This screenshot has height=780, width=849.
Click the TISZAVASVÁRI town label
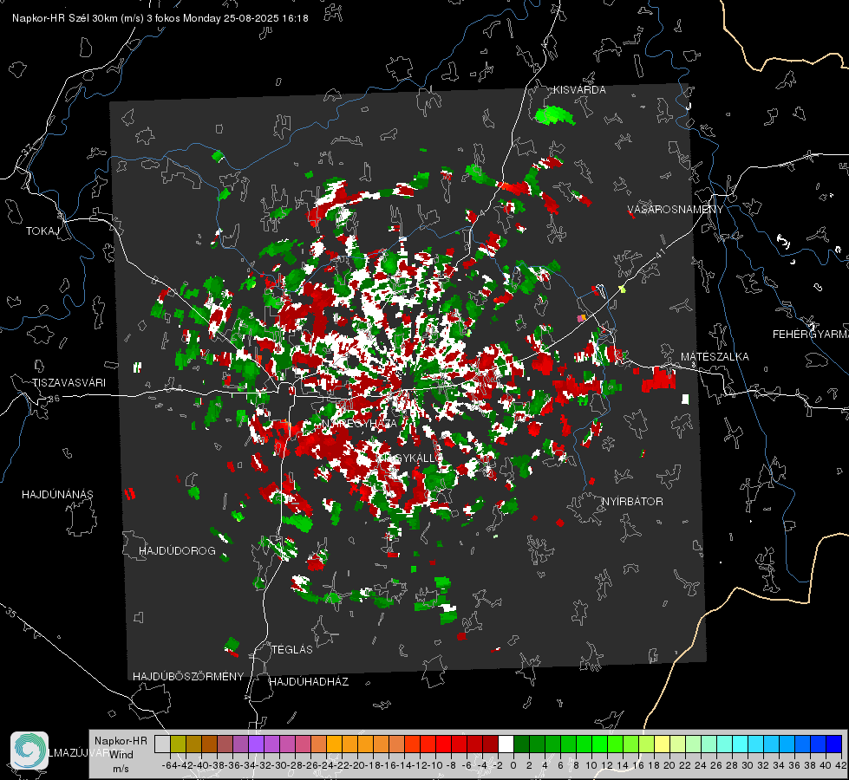coord(69,383)
